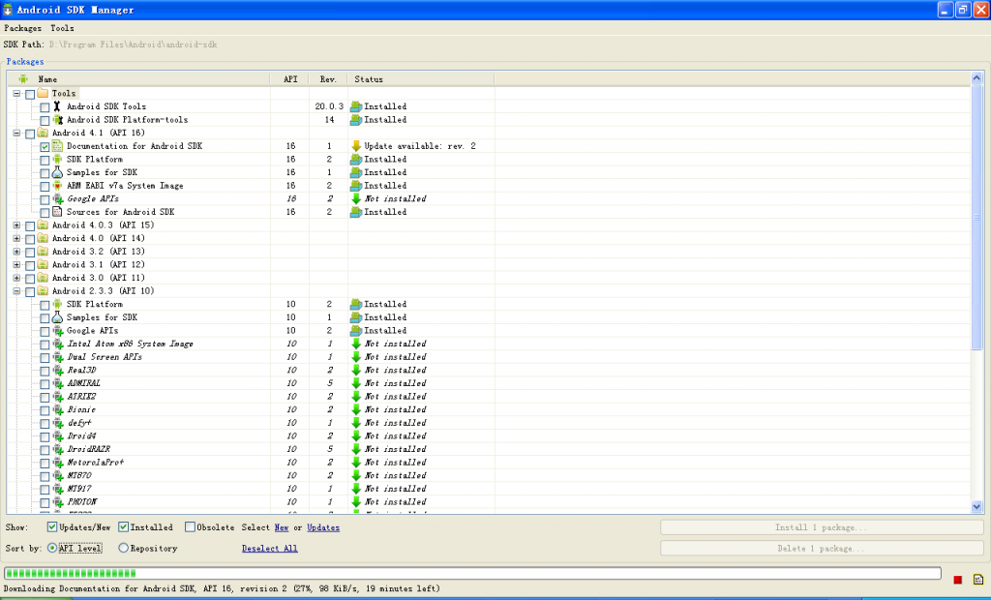Click the Status column header

(421, 79)
